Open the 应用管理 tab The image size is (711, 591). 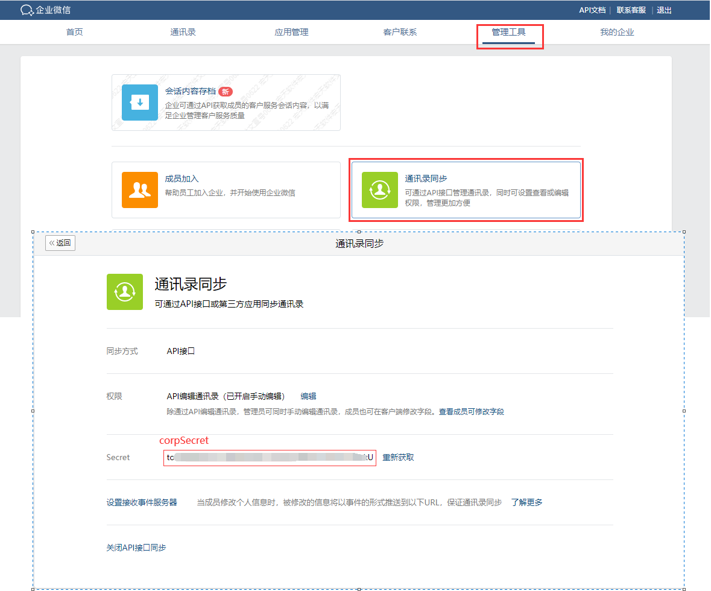(x=291, y=33)
